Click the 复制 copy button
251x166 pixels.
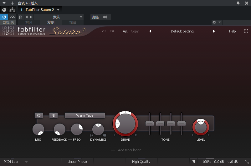[x=51, y=22]
